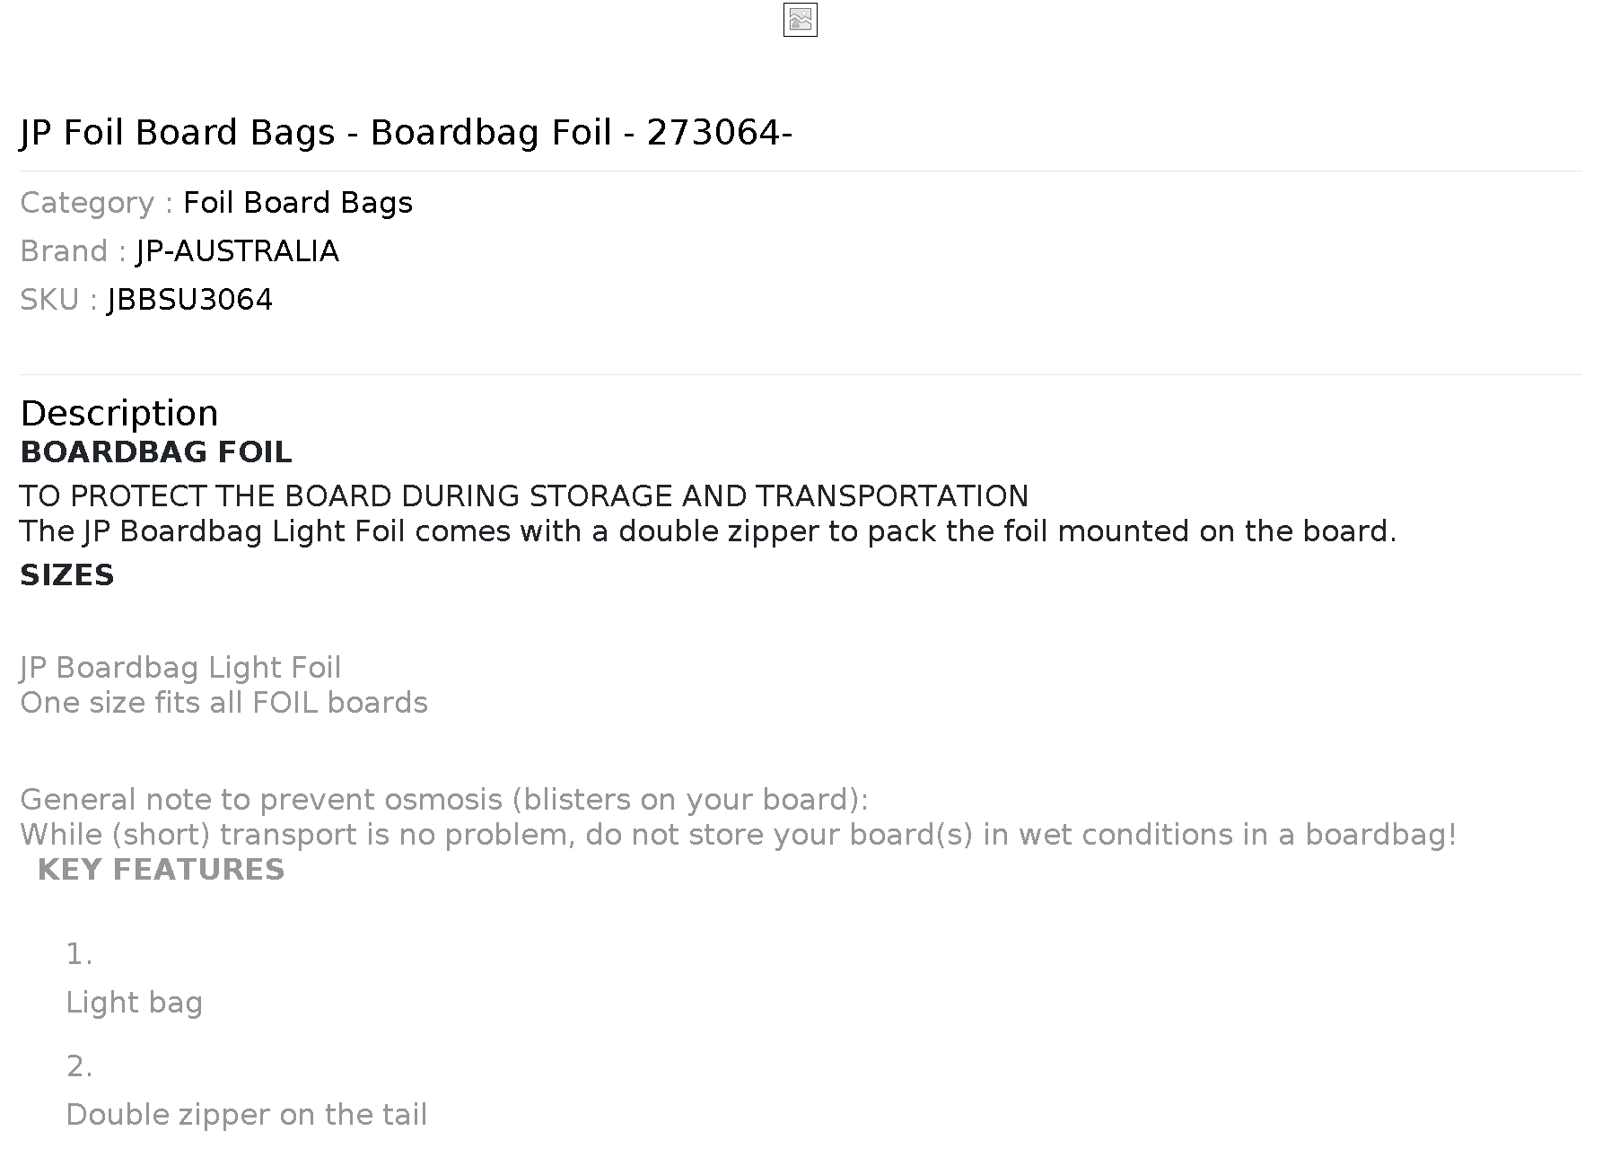The image size is (1602, 1166).
Task: Click the Double zipper on the tail item
Action: point(247,1115)
